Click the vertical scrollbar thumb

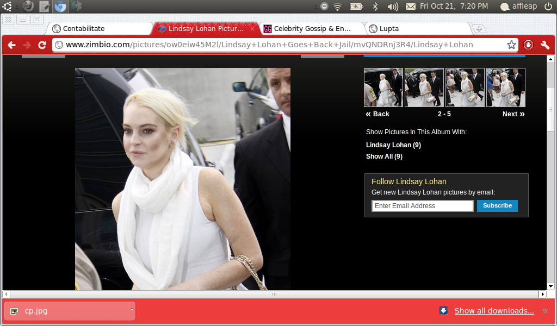[550, 110]
